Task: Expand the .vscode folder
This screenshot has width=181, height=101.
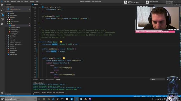Action: point(12,13)
